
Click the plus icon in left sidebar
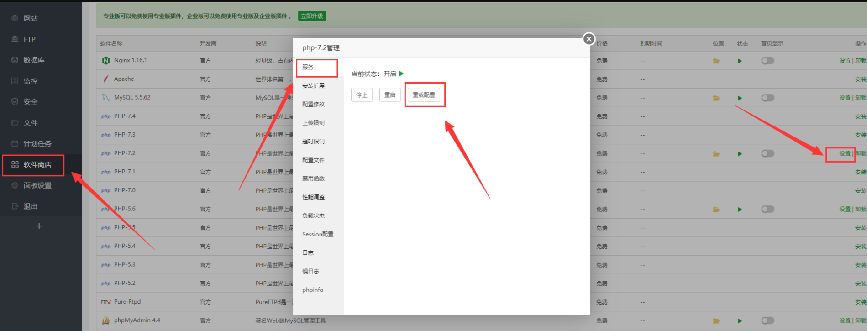[39, 226]
